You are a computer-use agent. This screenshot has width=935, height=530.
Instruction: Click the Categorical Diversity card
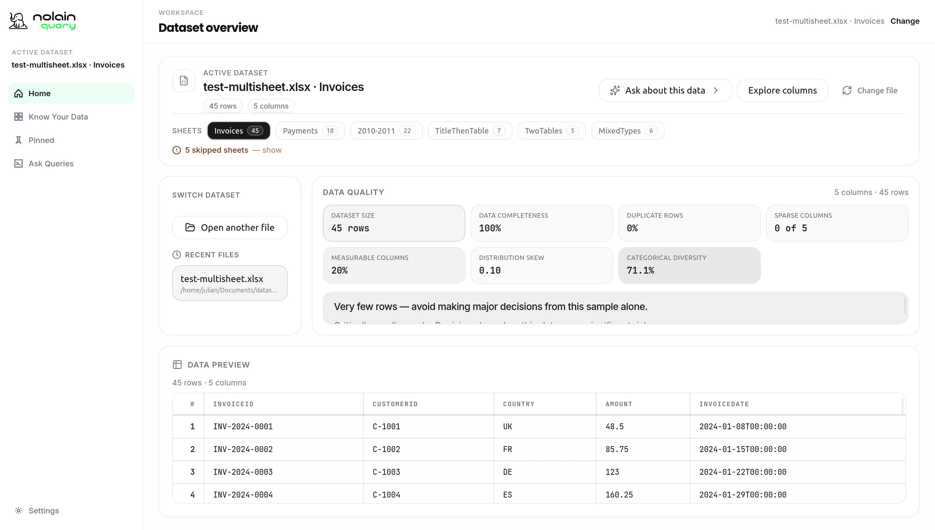tap(689, 265)
